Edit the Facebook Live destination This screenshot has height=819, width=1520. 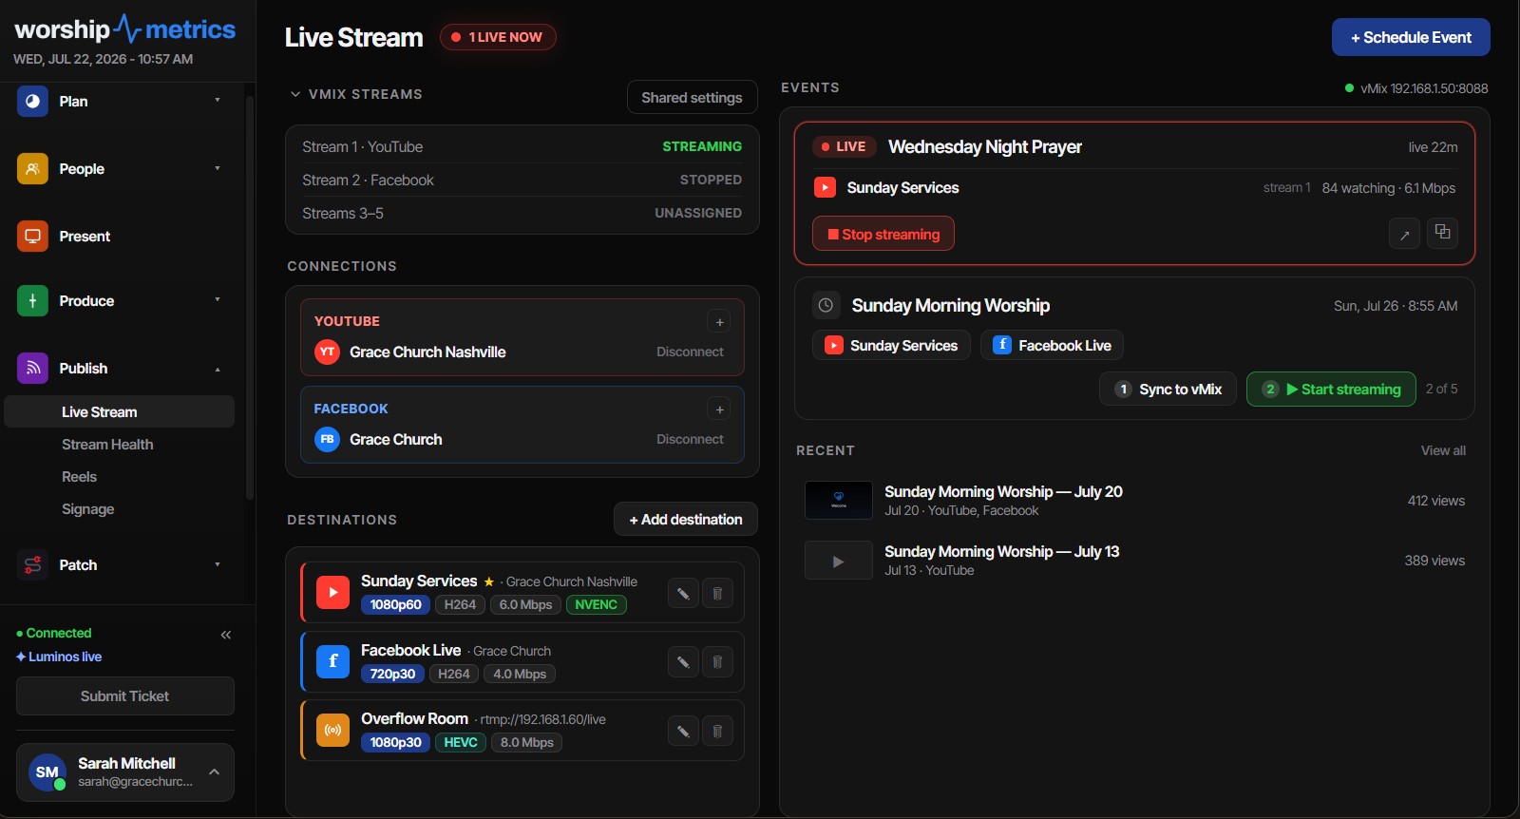click(683, 662)
